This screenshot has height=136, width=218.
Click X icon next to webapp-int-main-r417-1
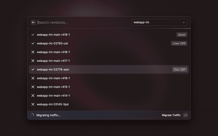(x=33, y=61)
